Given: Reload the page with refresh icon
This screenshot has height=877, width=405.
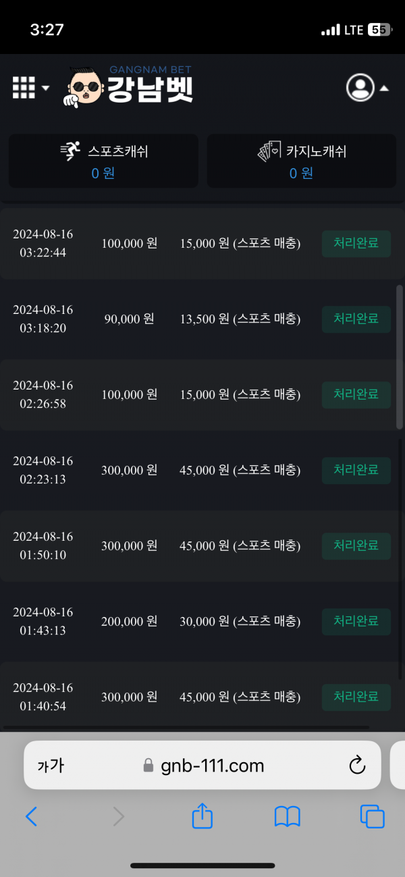Looking at the screenshot, I should pyautogui.click(x=356, y=765).
